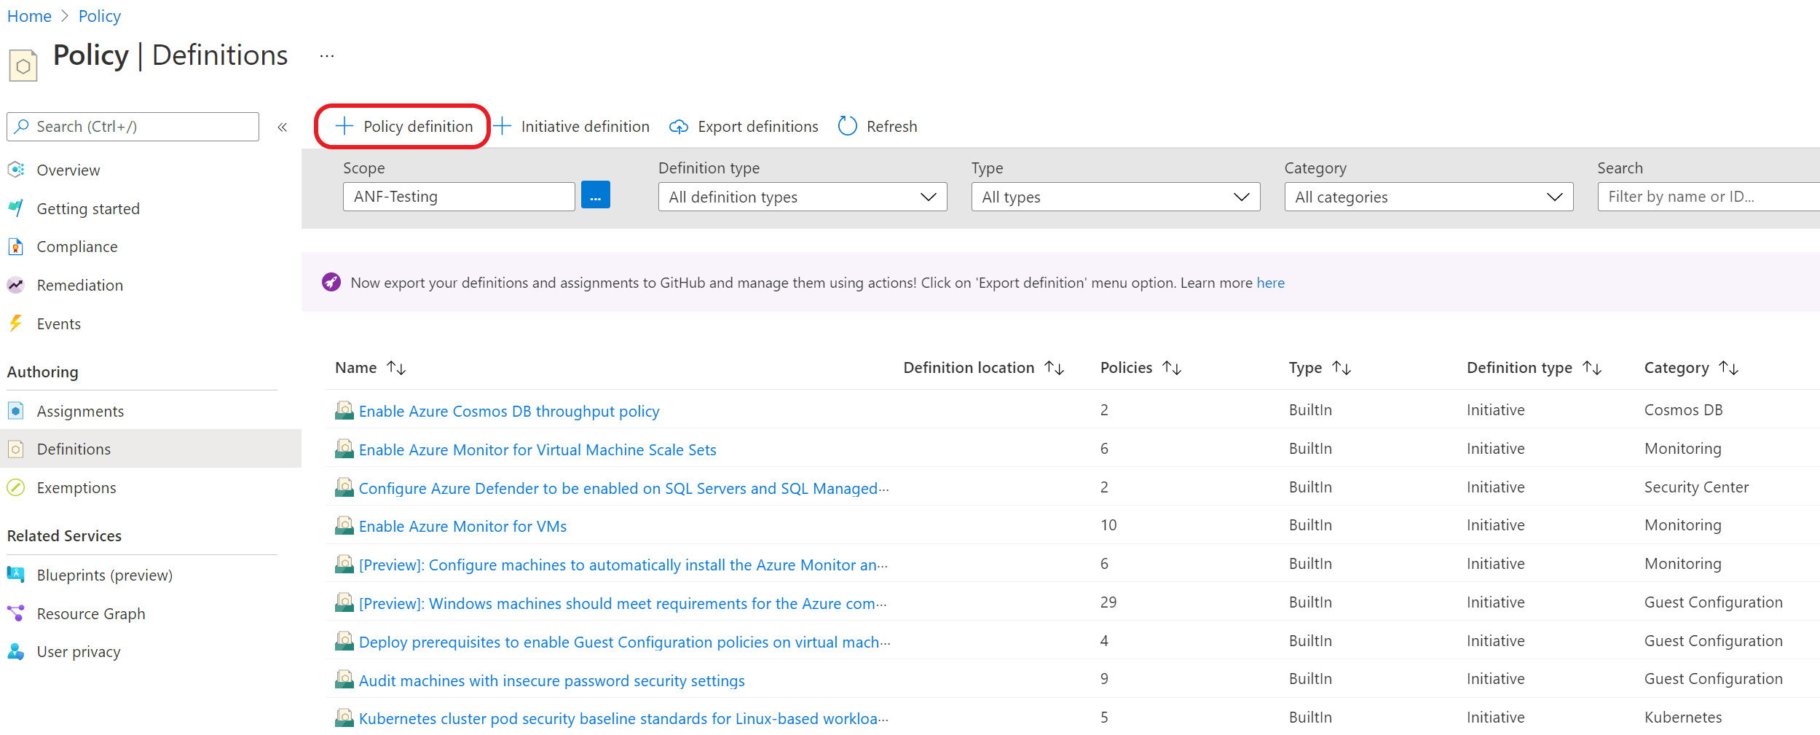This screenshot has width=1820, height=735.
Task: Open the Remediation page
Action: pyautogui.click(x=80, y=285)
